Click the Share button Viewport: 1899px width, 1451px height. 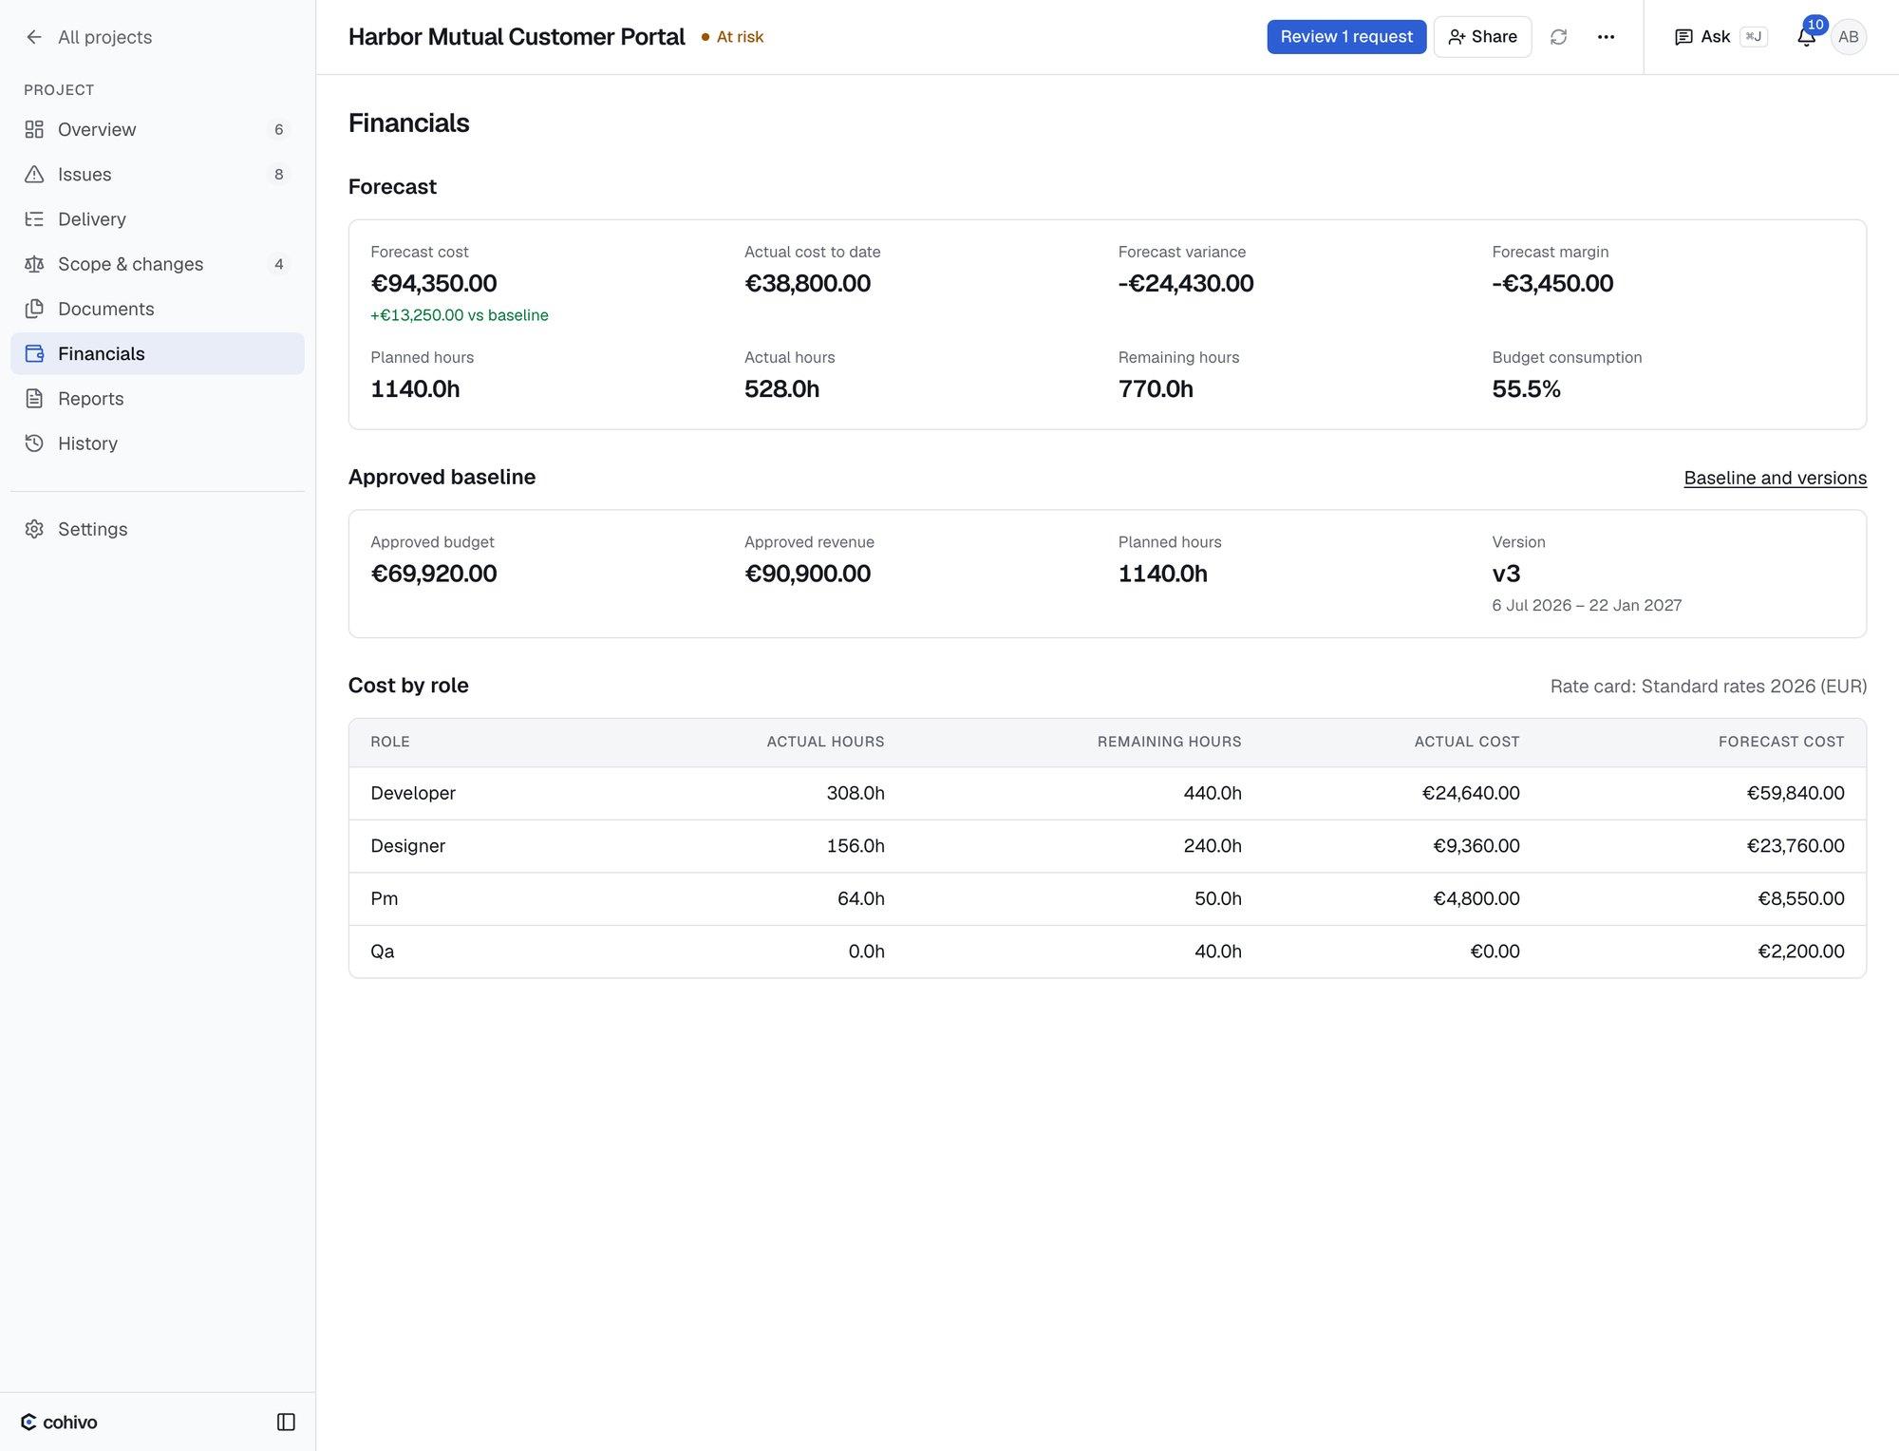(1482, 37)
